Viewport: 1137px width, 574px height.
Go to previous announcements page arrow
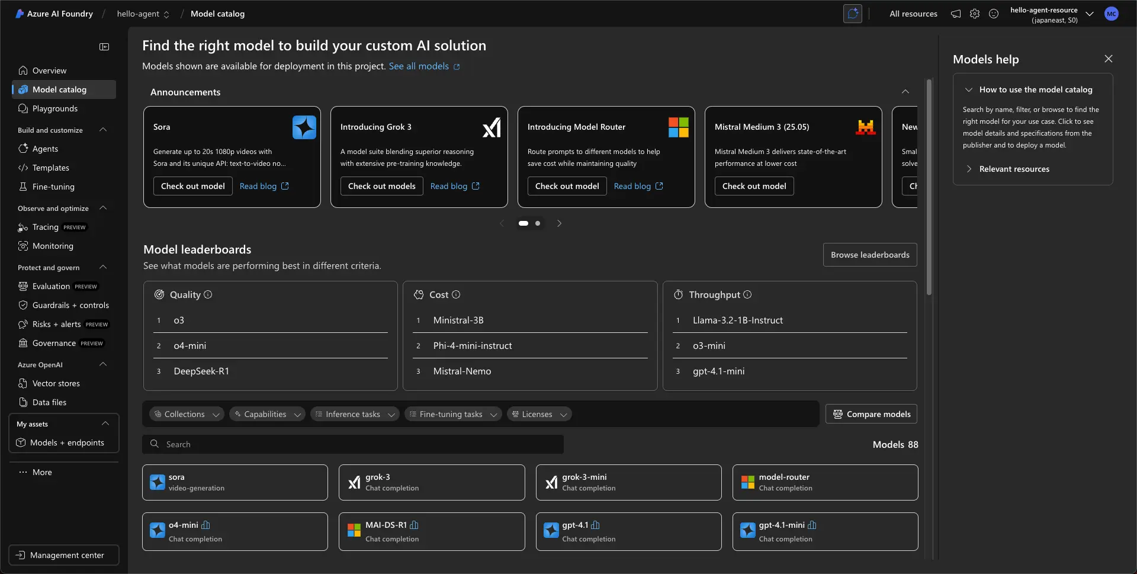tap(502, 223)
